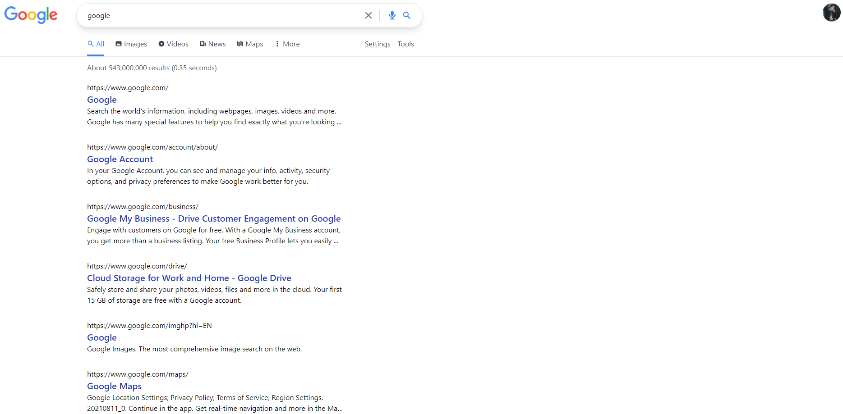Click the google.com/drive/ URL text
The width and height of the screenshot is (843, 414).
pos(137,266)
